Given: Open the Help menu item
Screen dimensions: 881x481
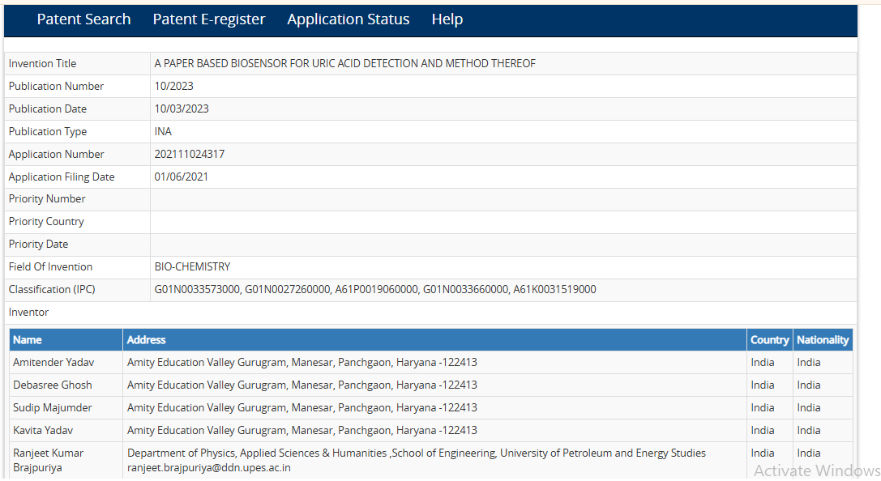Looking at the screenshot, I should (x=447, y=19).
